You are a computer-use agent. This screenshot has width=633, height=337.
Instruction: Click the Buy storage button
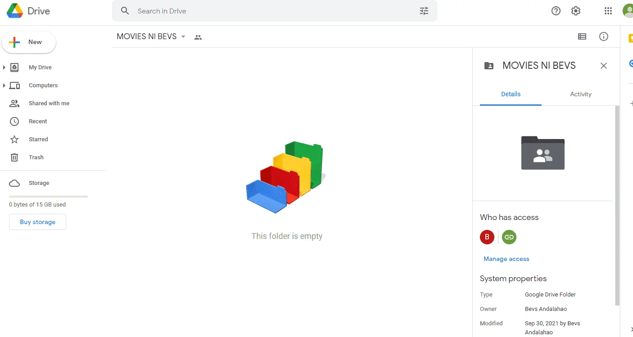(x=37, y=222)
